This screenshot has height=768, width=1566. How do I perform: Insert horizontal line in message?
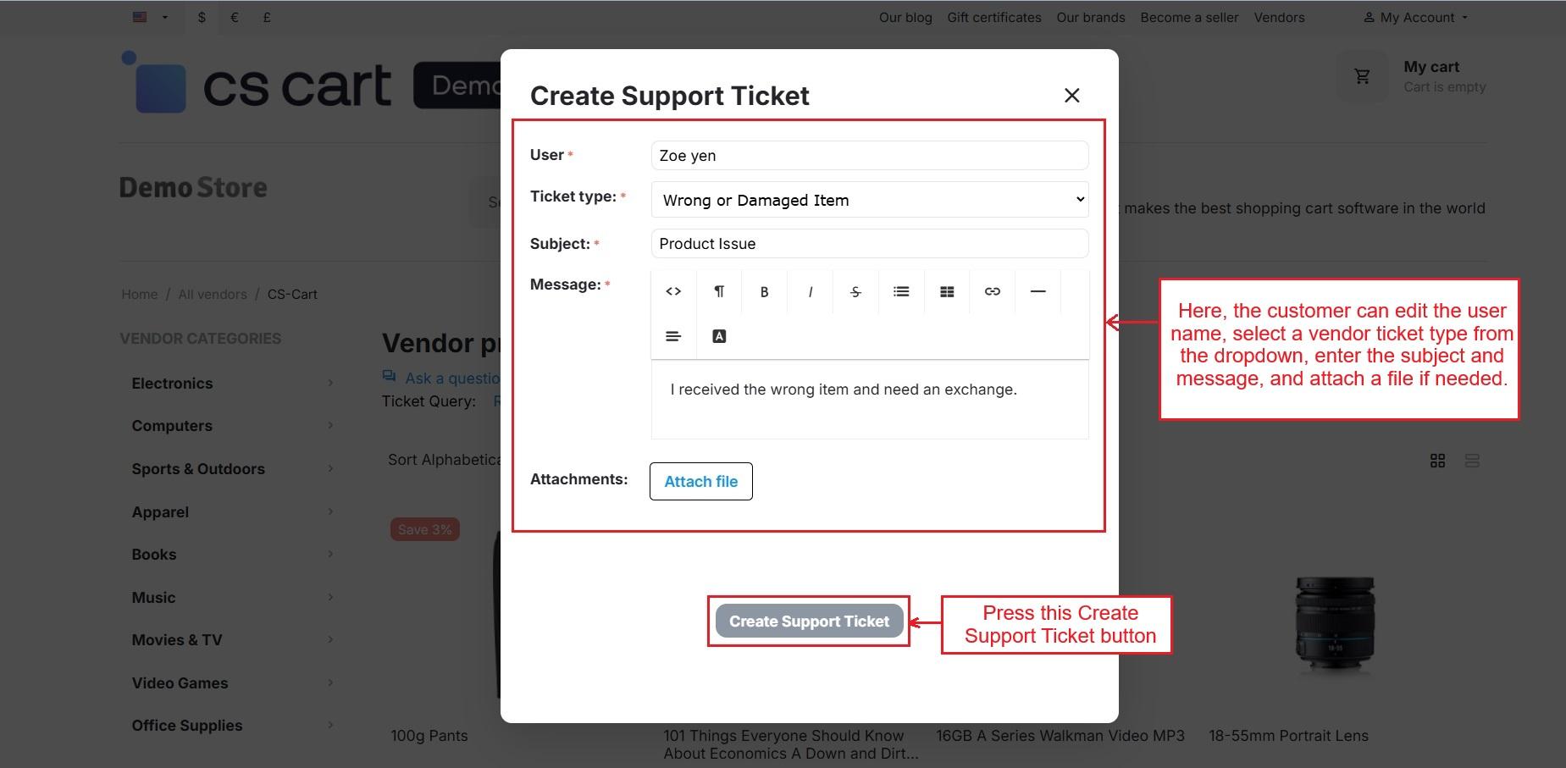(x=1038, y=291)
